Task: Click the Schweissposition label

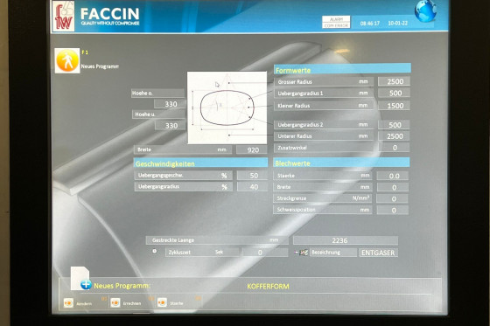Action: [x=296, y=210]
